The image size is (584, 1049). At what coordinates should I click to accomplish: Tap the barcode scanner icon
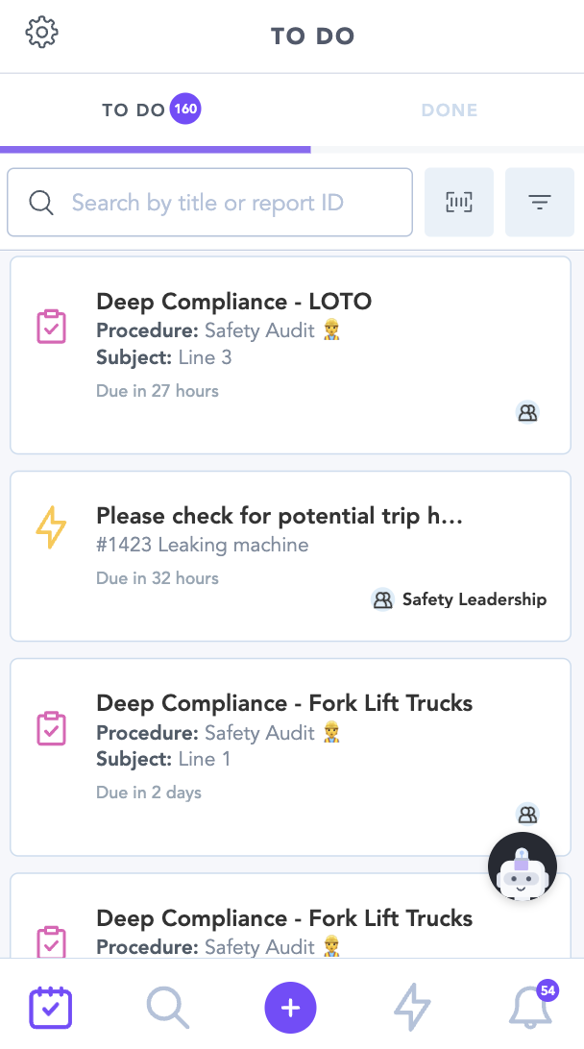[459, 203]
